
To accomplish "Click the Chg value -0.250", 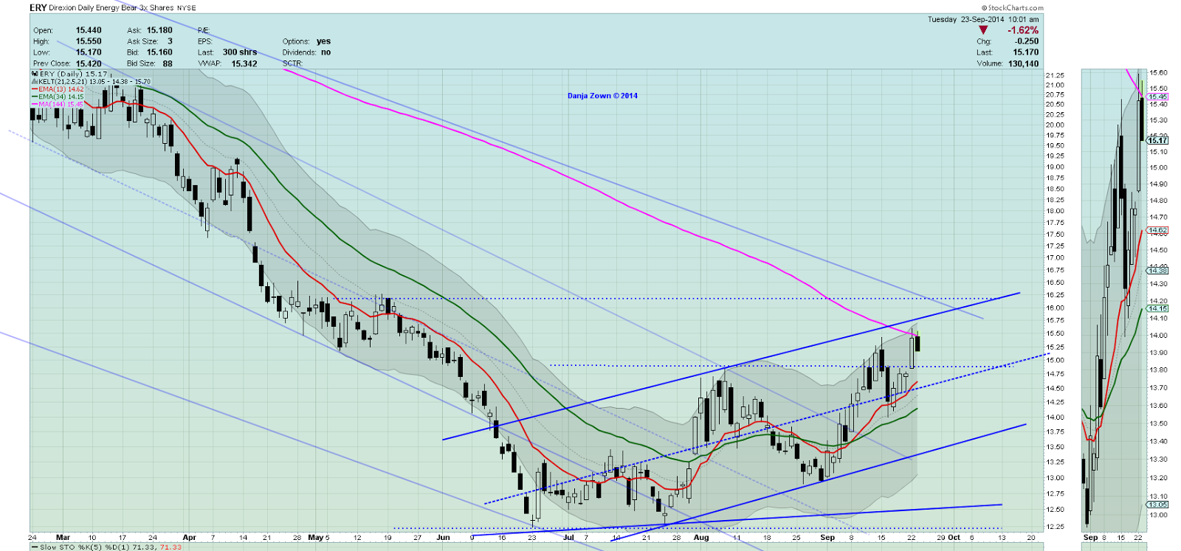I will click(x=1026, y=41).
